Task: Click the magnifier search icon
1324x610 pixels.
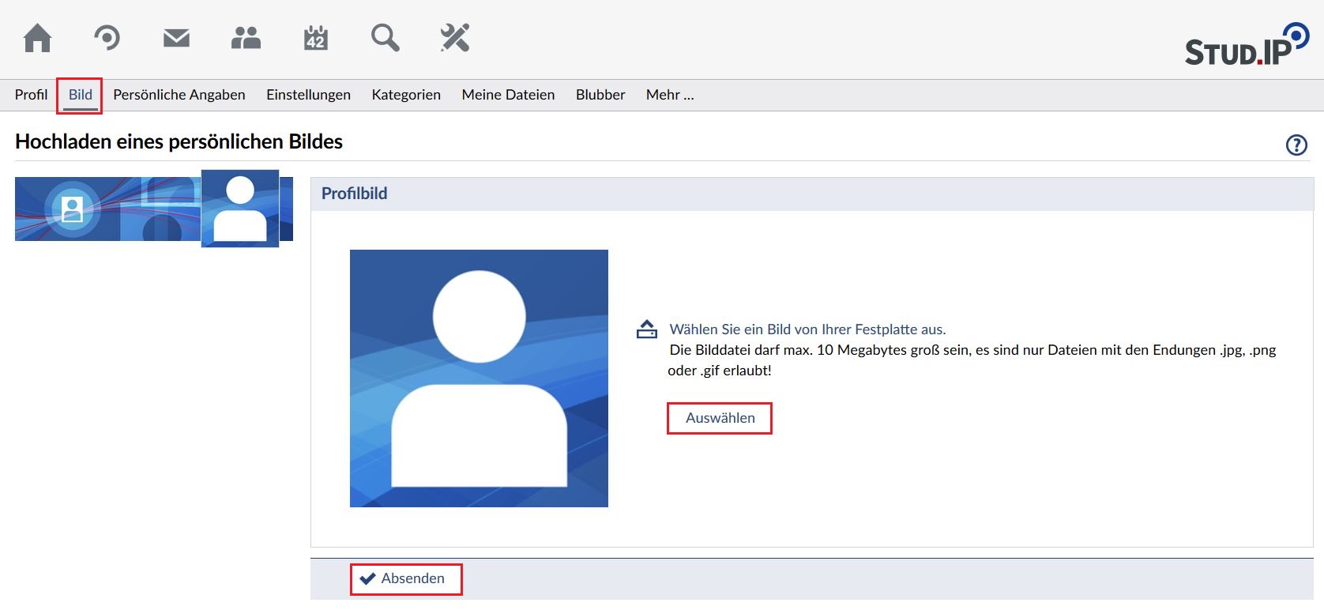Action: click(x=385, y=38)
